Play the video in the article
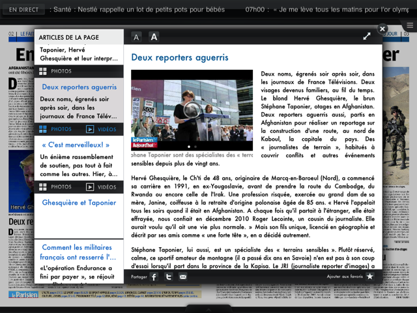417x313 pixels. (x=192, y=110)
